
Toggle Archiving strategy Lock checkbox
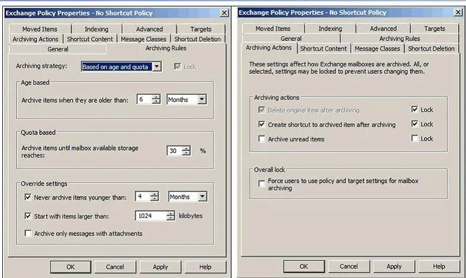(178, 66)
